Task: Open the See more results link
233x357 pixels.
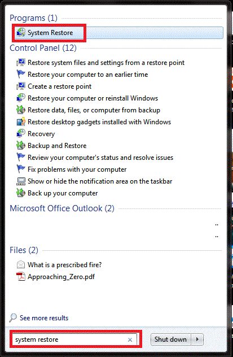Action: pos(44,318)
